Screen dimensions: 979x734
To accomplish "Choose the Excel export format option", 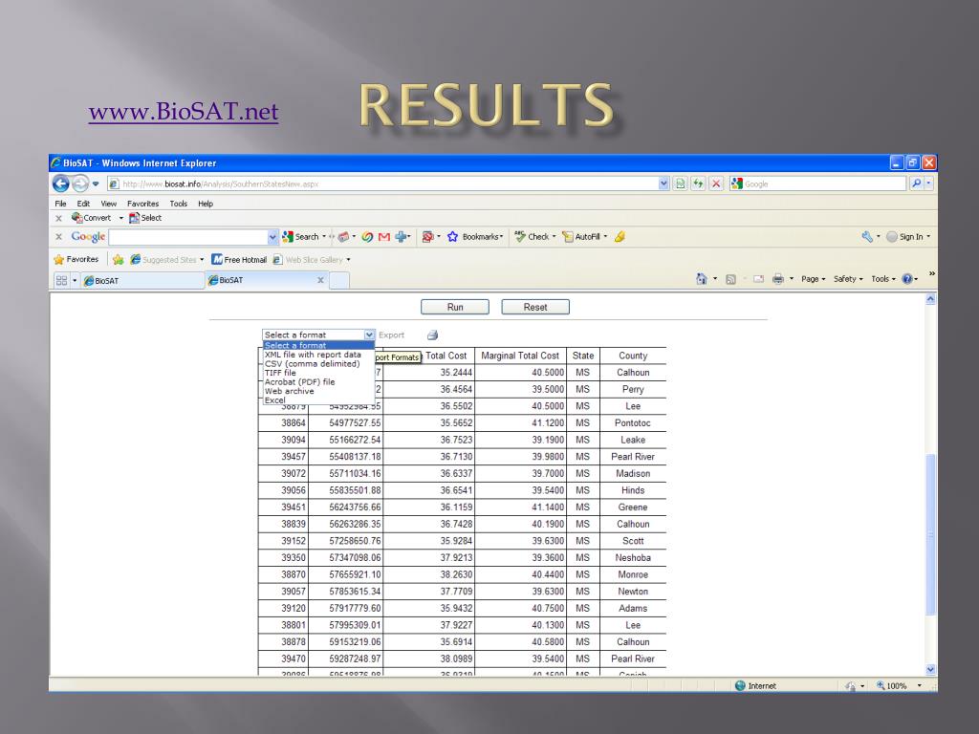I will [274, 400].
